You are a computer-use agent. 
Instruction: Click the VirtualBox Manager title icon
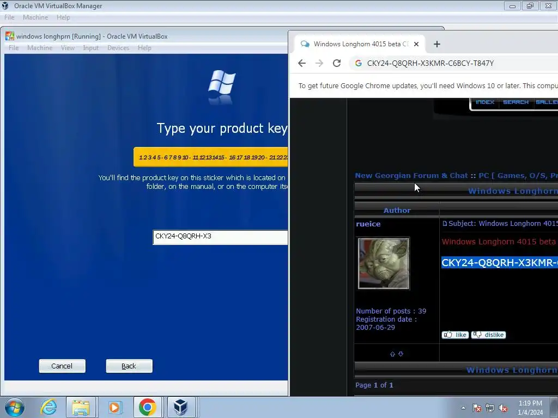(x=5, y=5)
